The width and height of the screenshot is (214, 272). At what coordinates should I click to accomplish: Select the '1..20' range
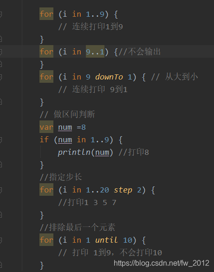click(x=97, y=190)
